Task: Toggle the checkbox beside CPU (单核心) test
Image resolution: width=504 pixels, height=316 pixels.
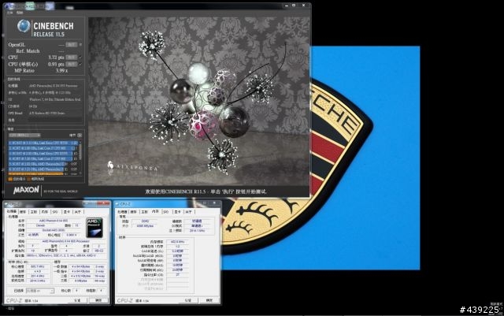Action: (80, 64)
